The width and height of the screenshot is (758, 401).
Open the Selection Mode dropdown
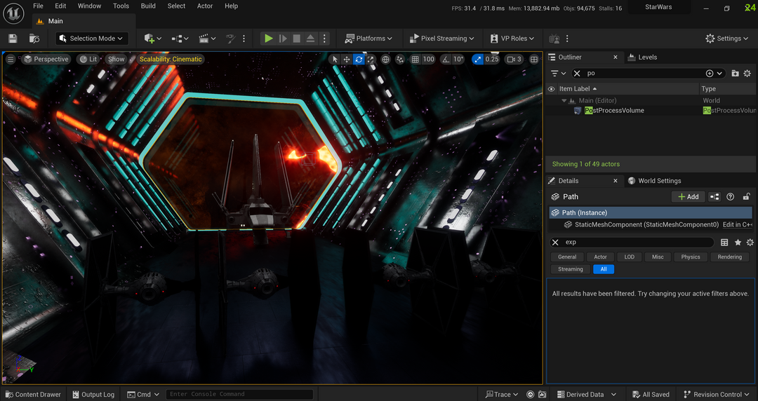coord(91,39)
